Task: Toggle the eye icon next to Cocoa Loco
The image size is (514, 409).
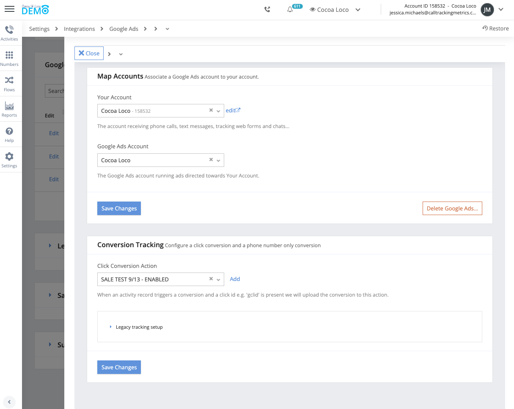Action: (x=312, y=9)
